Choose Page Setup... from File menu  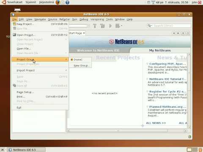coord(40,92)
